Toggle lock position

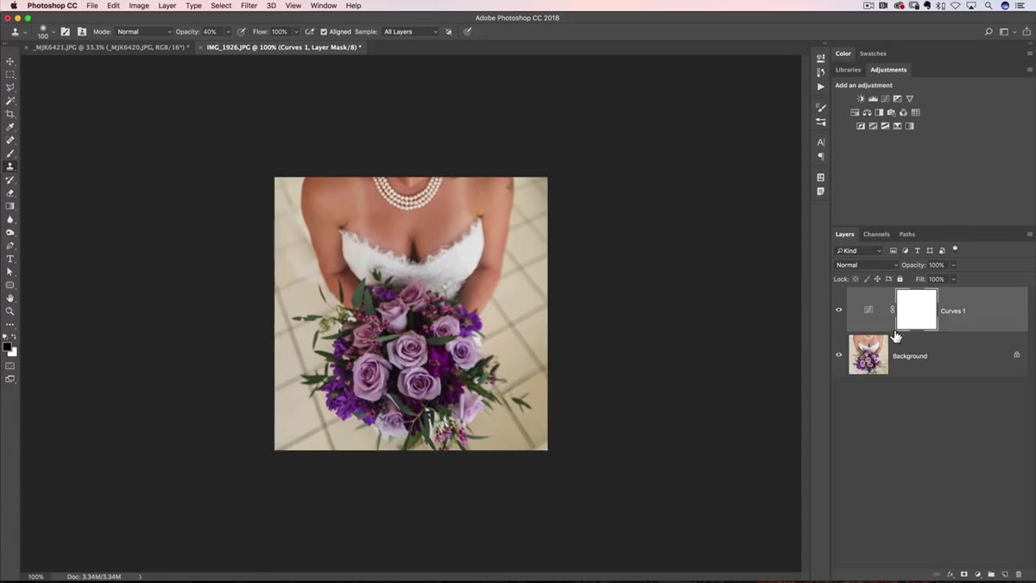[x=877, y=279]
